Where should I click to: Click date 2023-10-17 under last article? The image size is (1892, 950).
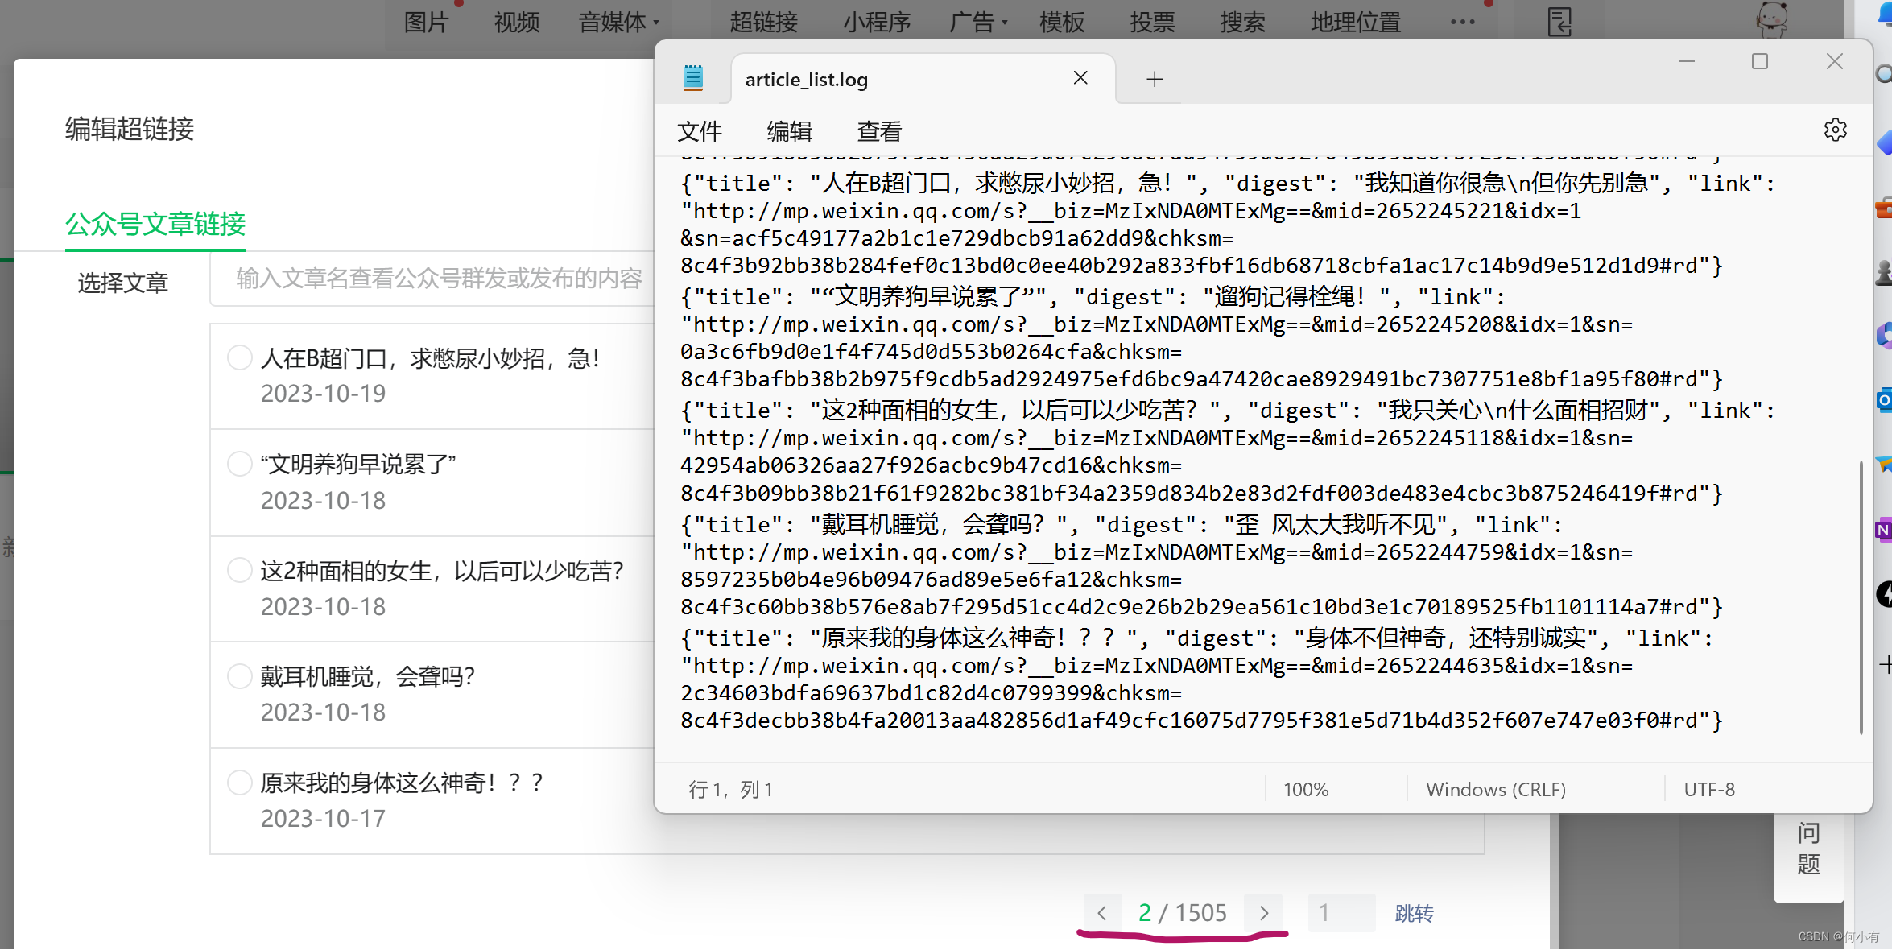point(323,819)
